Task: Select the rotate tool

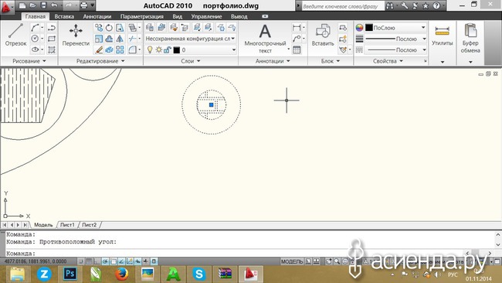Action: tap(109, 28)
